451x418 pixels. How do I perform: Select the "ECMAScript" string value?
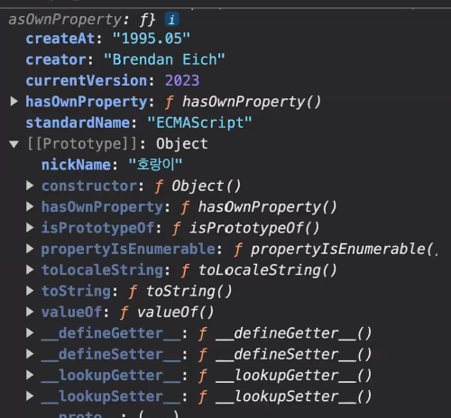[x=199, y=123]
